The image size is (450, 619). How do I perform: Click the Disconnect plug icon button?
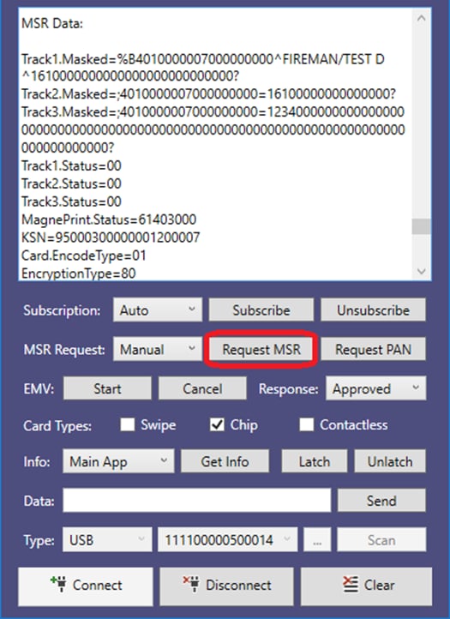click(x=226, y=586)
